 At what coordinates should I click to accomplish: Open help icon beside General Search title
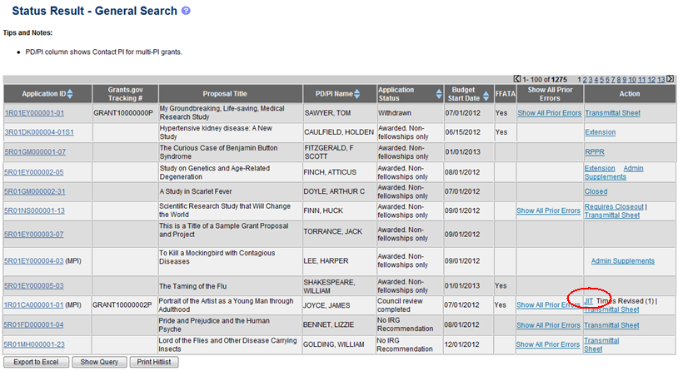pos(186,12)
